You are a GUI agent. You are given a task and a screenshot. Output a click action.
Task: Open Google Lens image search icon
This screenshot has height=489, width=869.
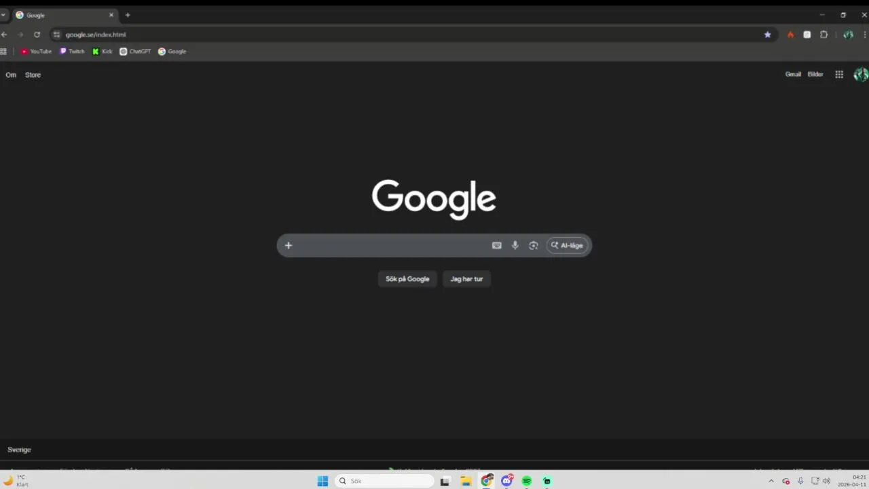click(x=534, y=245)
